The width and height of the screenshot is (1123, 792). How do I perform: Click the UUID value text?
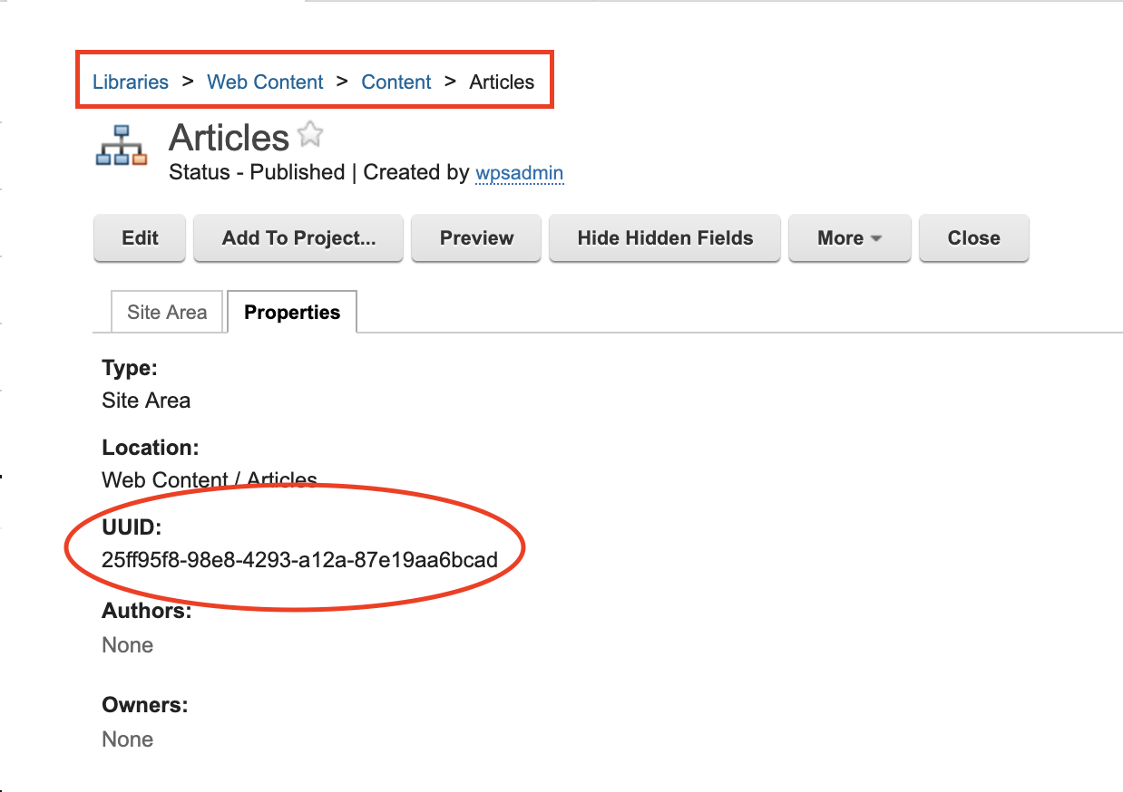[x=299, y=560]
